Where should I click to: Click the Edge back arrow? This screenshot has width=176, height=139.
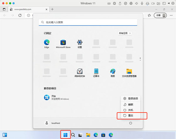point(5,15)
